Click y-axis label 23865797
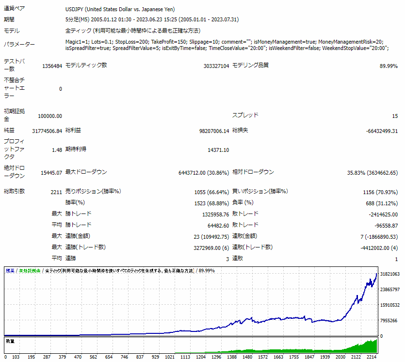The height and width of the screenshot is (362, 405). [x=390, y=289]
